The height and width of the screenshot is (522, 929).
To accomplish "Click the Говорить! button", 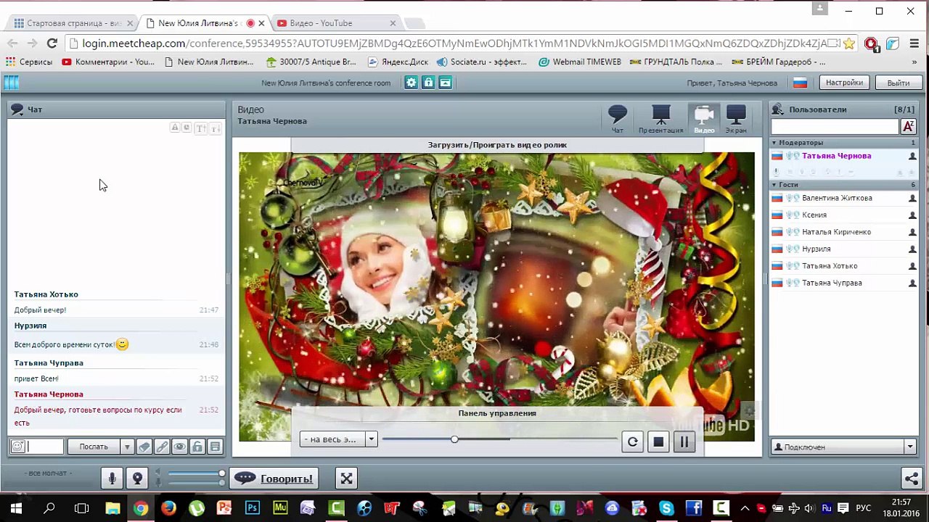I will tap(273, 478).
